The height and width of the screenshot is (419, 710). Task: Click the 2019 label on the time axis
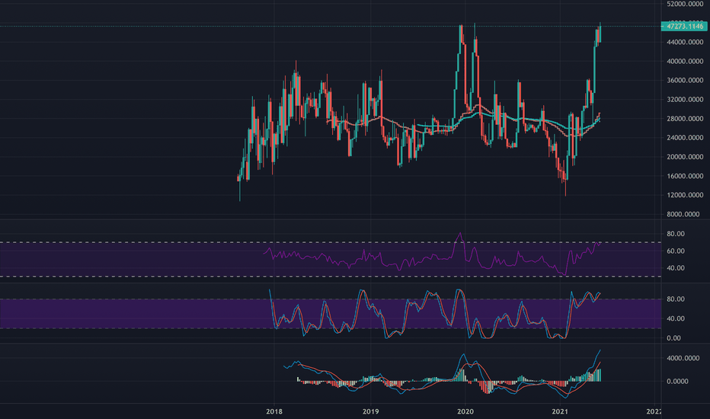(370, 411)
